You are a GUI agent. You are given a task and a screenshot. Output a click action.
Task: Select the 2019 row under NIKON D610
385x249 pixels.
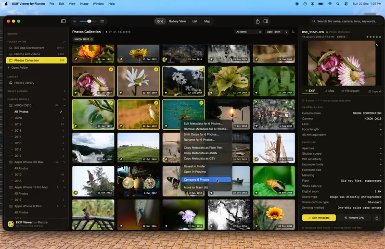point(37,124)
